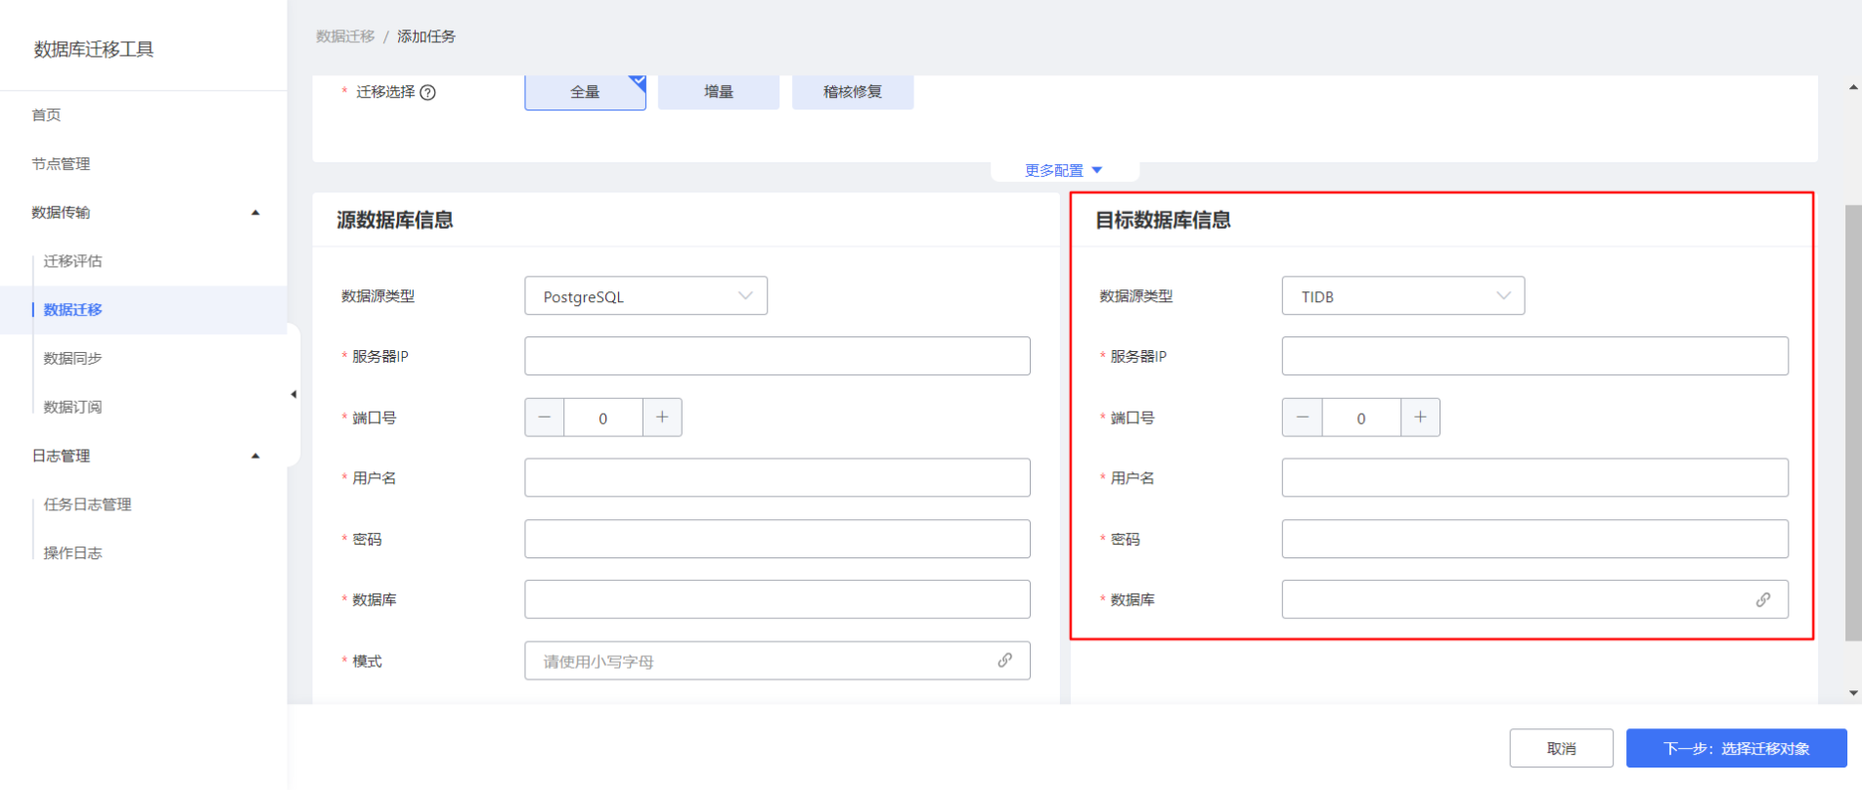Click the 数据库迁移工具 title
The image size is (1862, 790).
[x=94, y=49]
